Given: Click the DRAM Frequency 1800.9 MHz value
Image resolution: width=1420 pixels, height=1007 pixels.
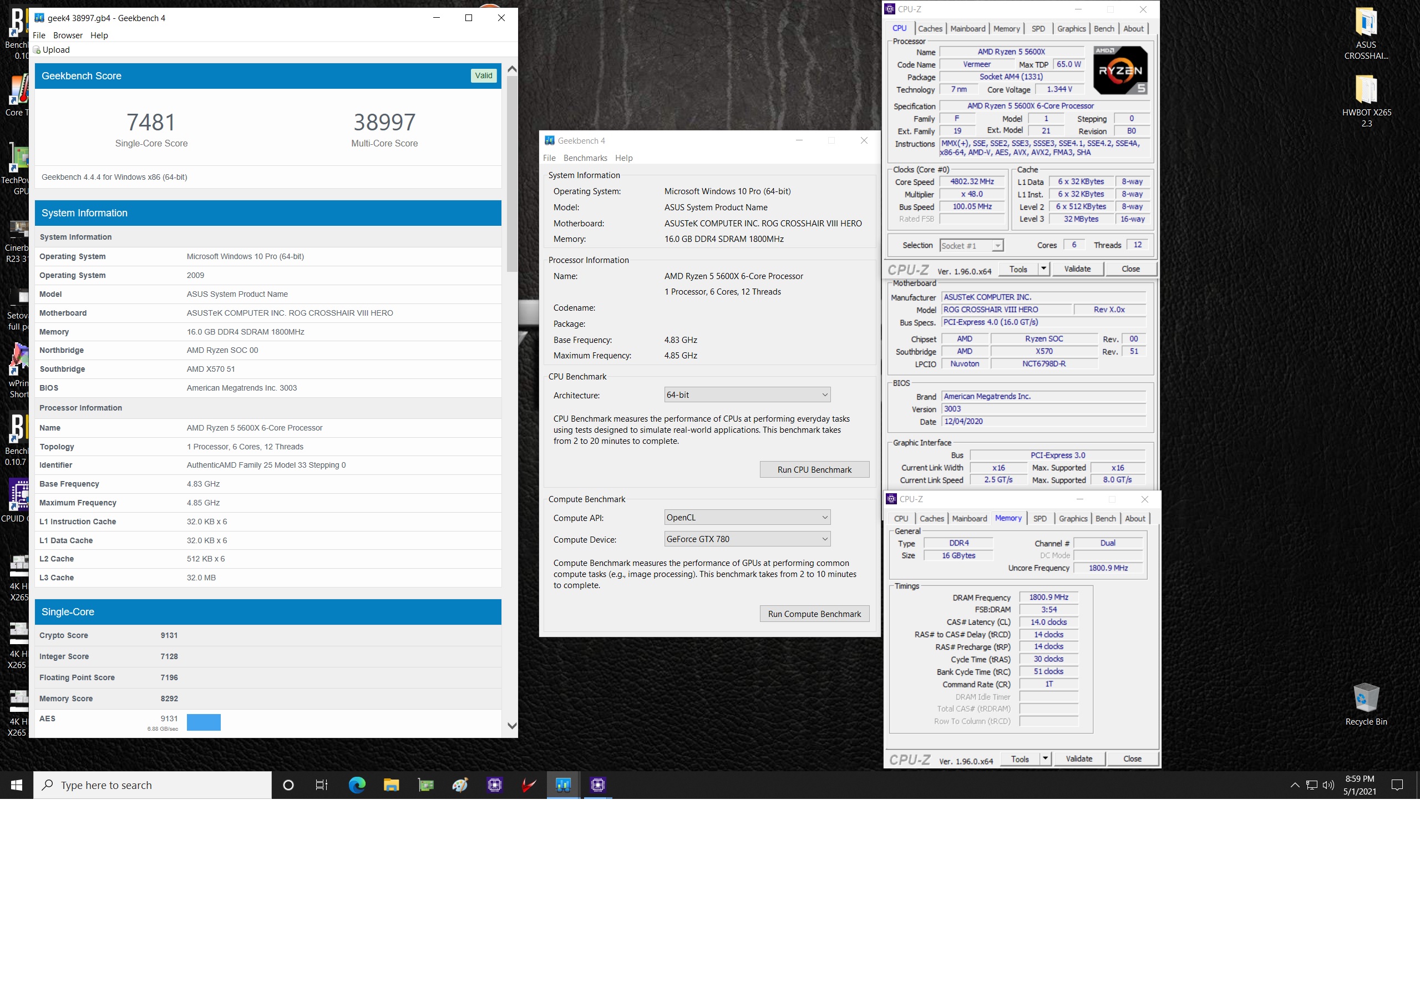Looking at the screenshot, I should coord(1049,598).
